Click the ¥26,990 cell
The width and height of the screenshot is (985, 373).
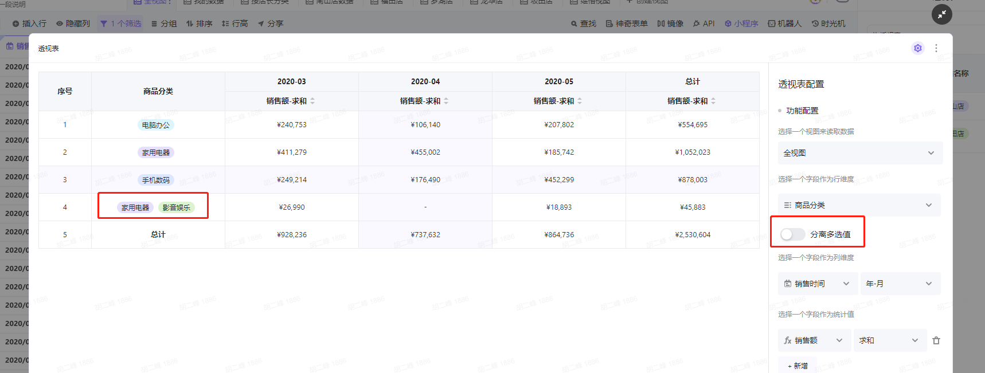292,207
